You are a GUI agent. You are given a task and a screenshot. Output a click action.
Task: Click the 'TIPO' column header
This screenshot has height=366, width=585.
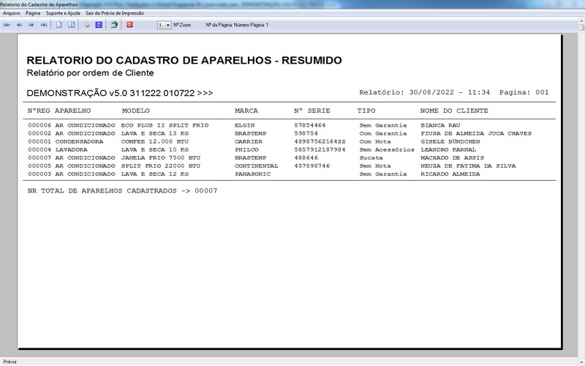click(x=366, y=111)
